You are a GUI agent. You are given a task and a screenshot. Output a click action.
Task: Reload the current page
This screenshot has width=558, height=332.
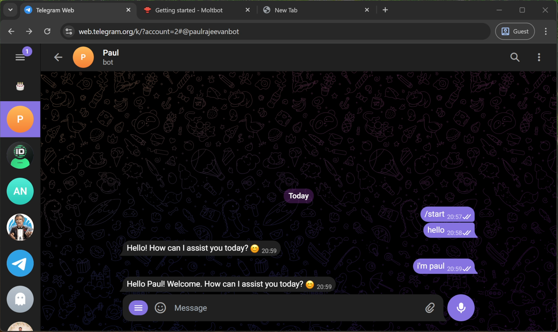click(47, 31)
